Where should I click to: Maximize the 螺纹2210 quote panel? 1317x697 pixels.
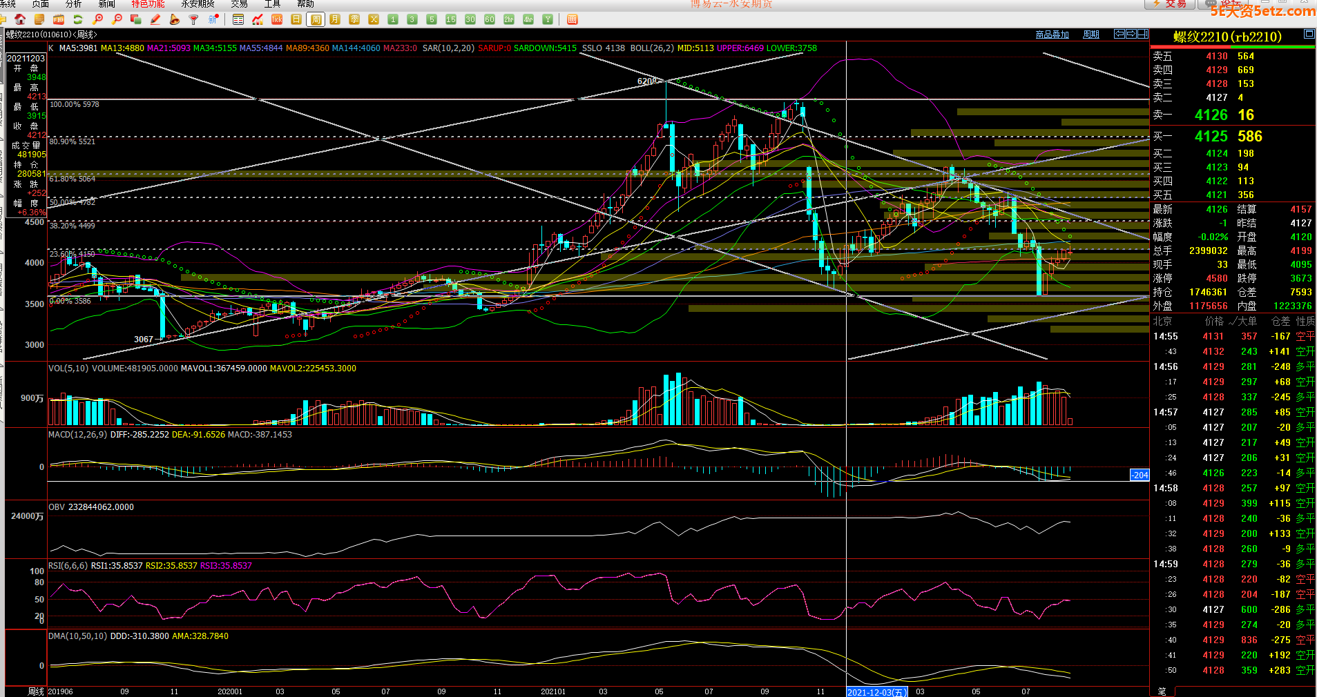1309,34
